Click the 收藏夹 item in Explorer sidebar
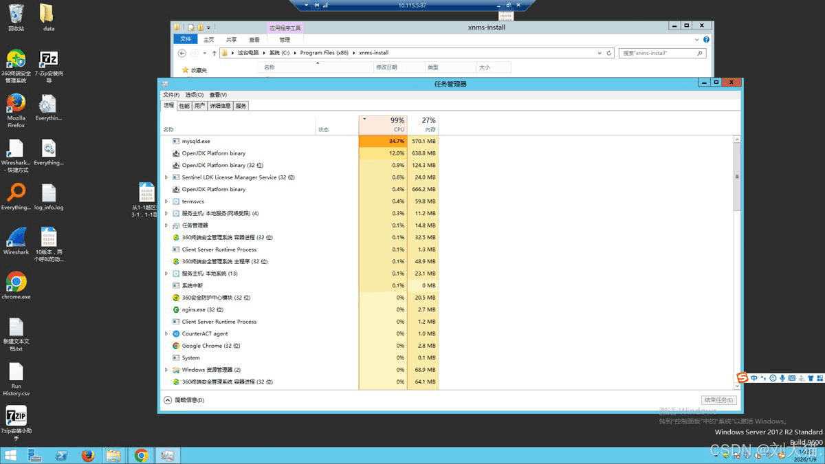 pos(195,70)
